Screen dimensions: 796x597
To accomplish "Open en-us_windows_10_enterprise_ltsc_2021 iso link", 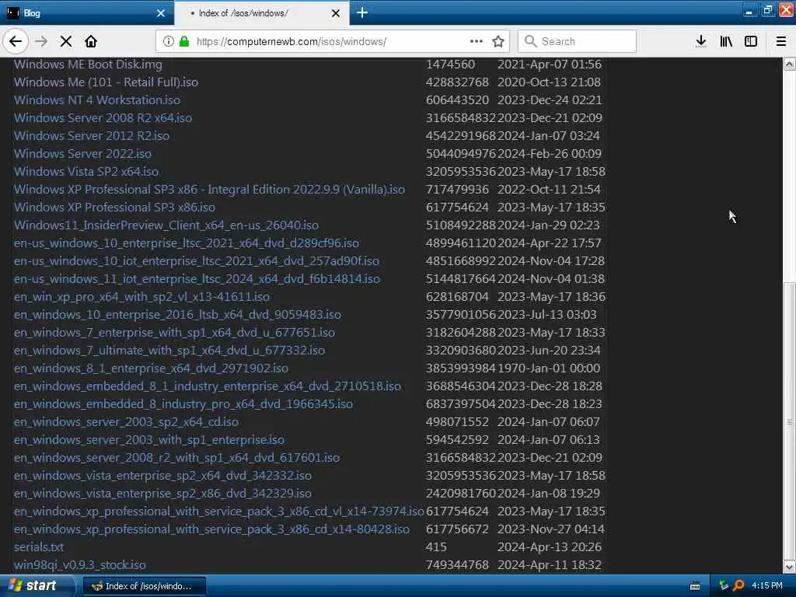I will pyautogui.click(x=187, y=243).
